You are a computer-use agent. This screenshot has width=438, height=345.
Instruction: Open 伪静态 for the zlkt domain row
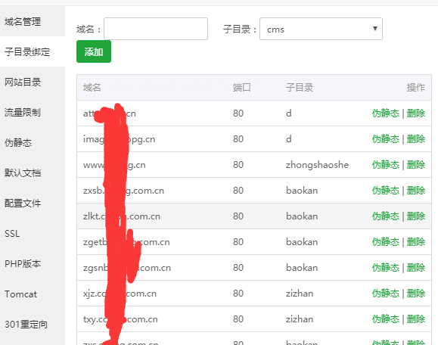tap(386, 216)
